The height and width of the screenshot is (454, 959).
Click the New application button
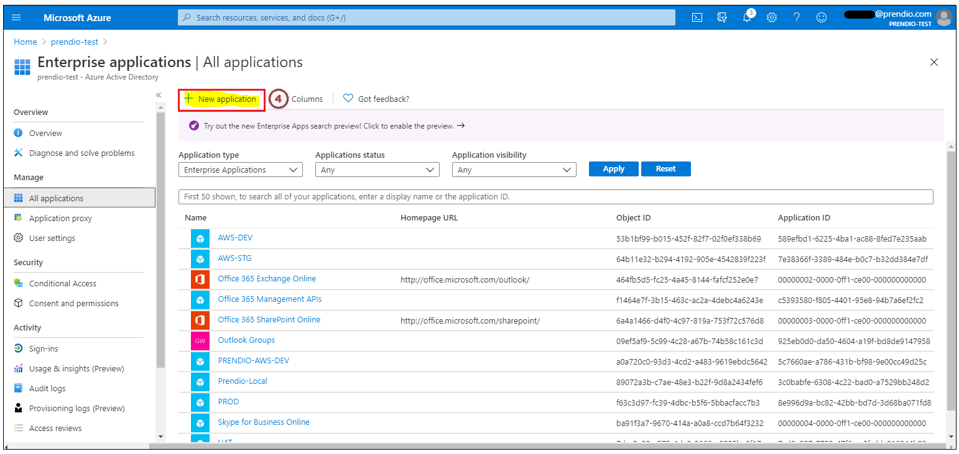click(221, 99)
